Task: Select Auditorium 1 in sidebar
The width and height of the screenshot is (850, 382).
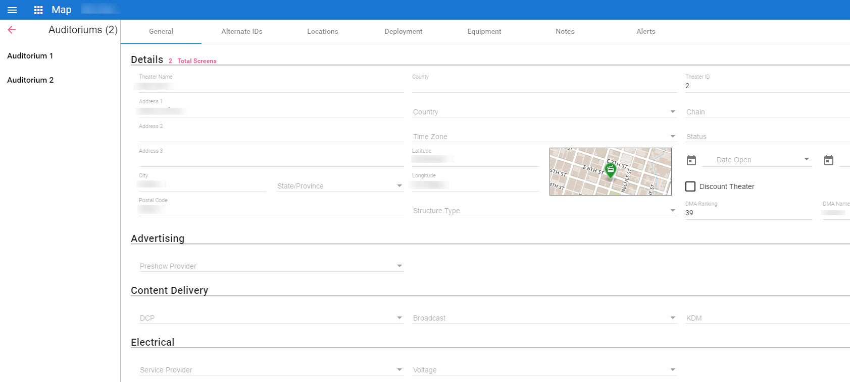Action: [30, 56]
